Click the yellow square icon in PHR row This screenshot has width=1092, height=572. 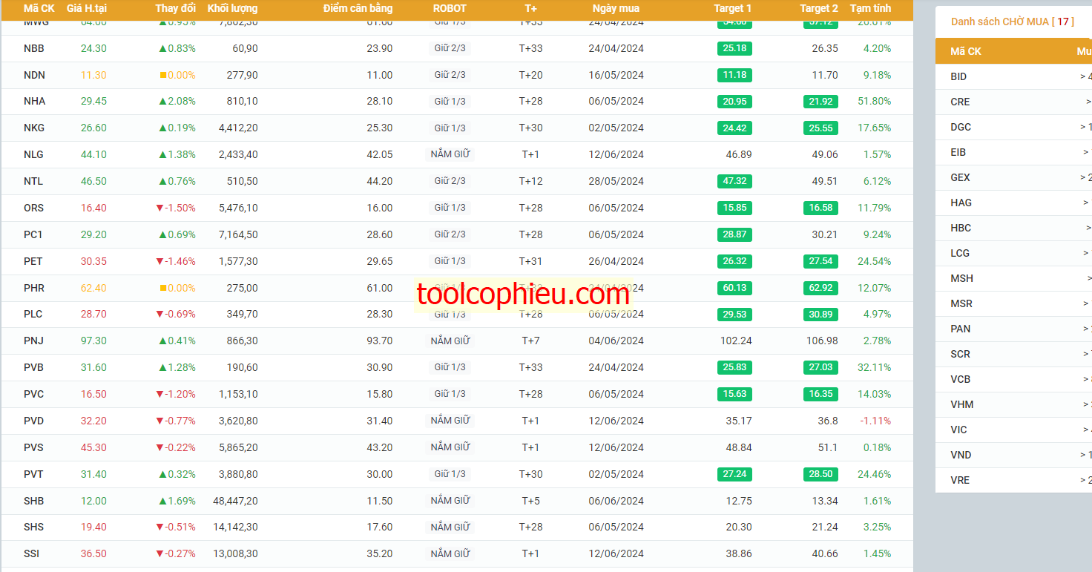pyautogui.click(x=162, y=288)
